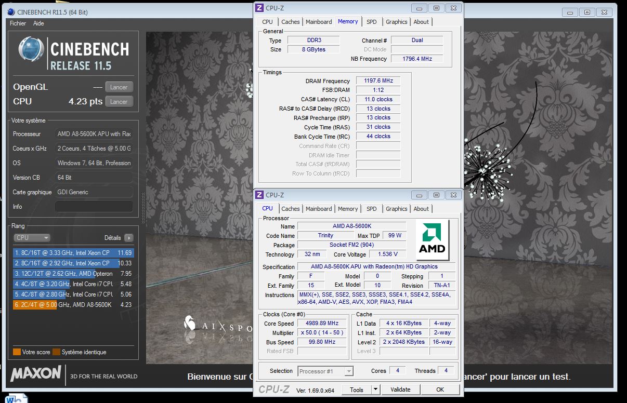627x403 pixels.
Task: Select ranking row 2C/4T AMD A8-5600K
Action: click(73, 305)
